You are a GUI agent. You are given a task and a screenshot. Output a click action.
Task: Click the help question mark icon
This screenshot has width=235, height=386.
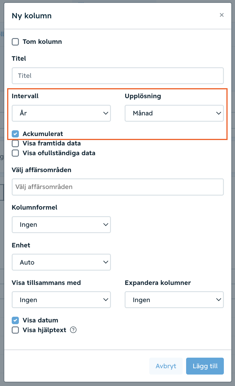[73, 330]
